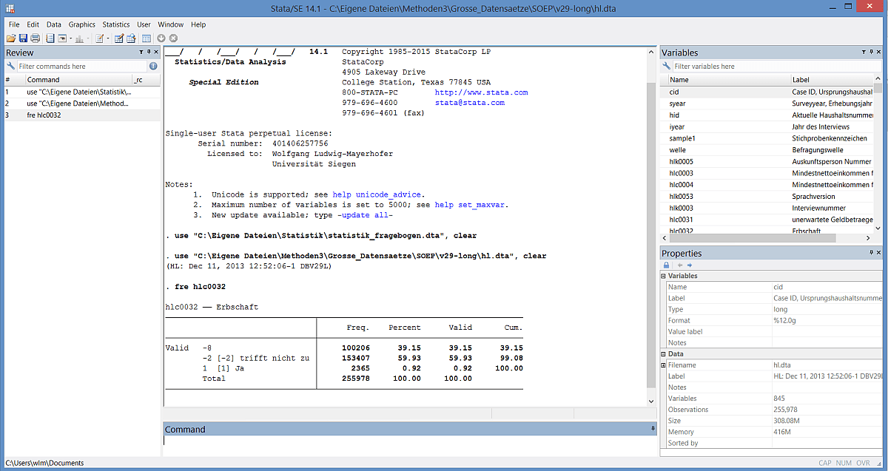Click the Do-file Editor toolbar icon
Image resolution: width=888 pixels, height=471 pixels.
pos(99,38)
